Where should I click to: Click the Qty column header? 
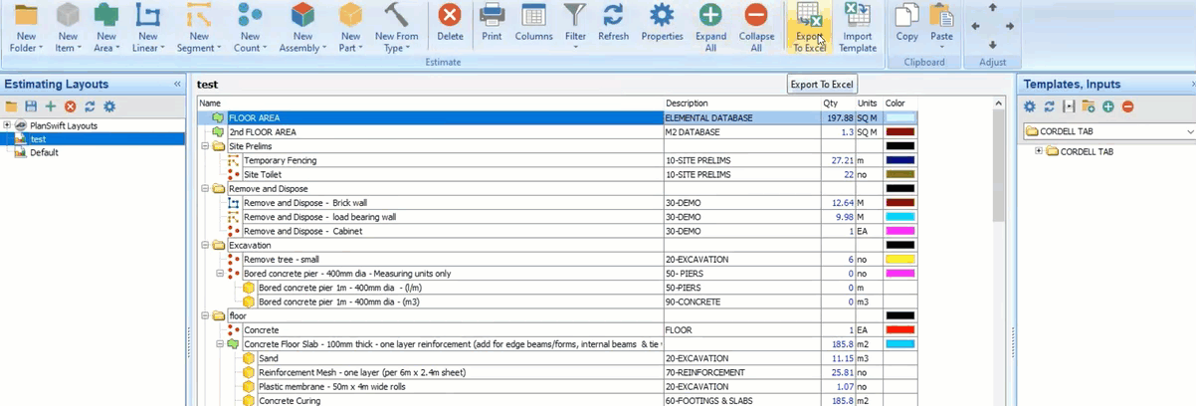[836, 103]
